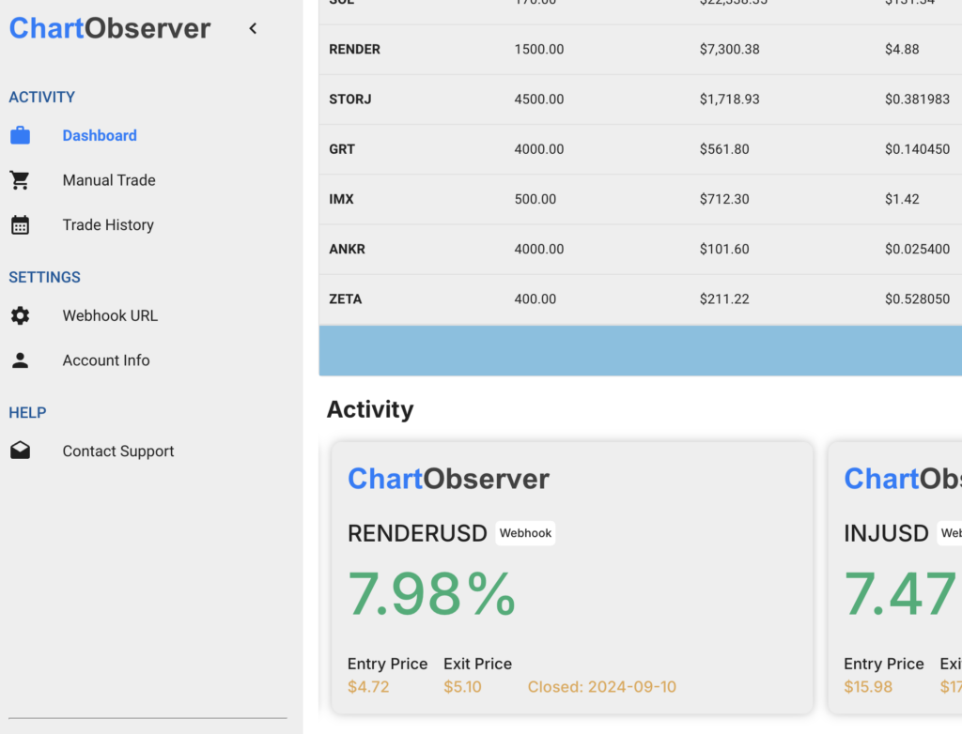Click the HELP sidebar section header
Image resolution: width=962 pixels, height=734 pixels.
tap(27, 413)
